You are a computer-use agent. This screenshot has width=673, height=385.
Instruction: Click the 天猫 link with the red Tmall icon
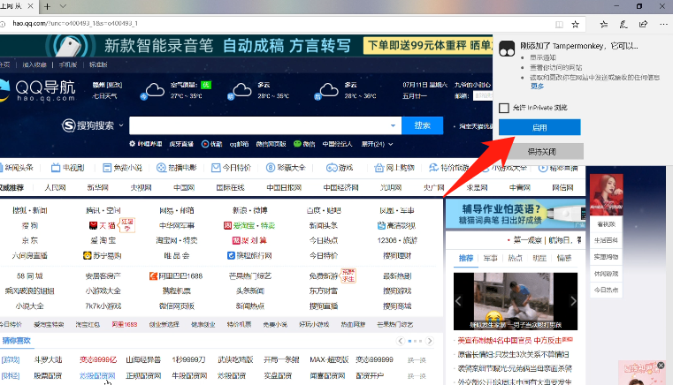[103, 225]
